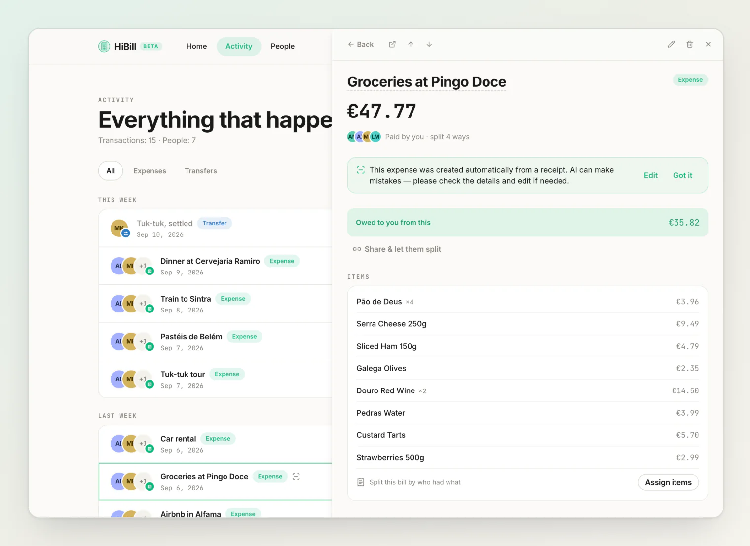Go back using the Back button
The image size is (750, 546).
(x=361, y=44)
